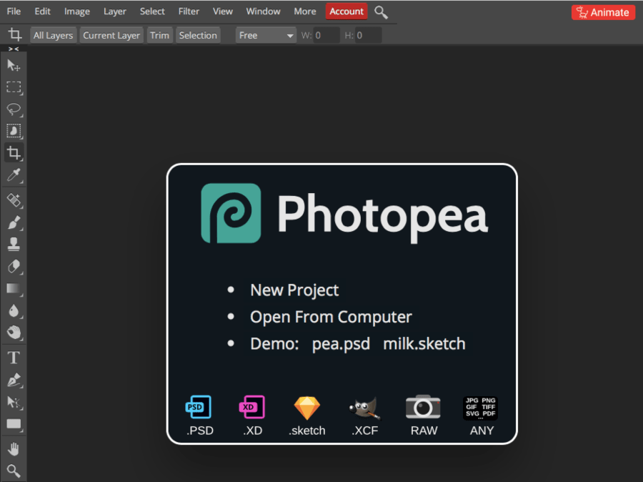Activate the Eyedropper tool

(x=14, y=175)
